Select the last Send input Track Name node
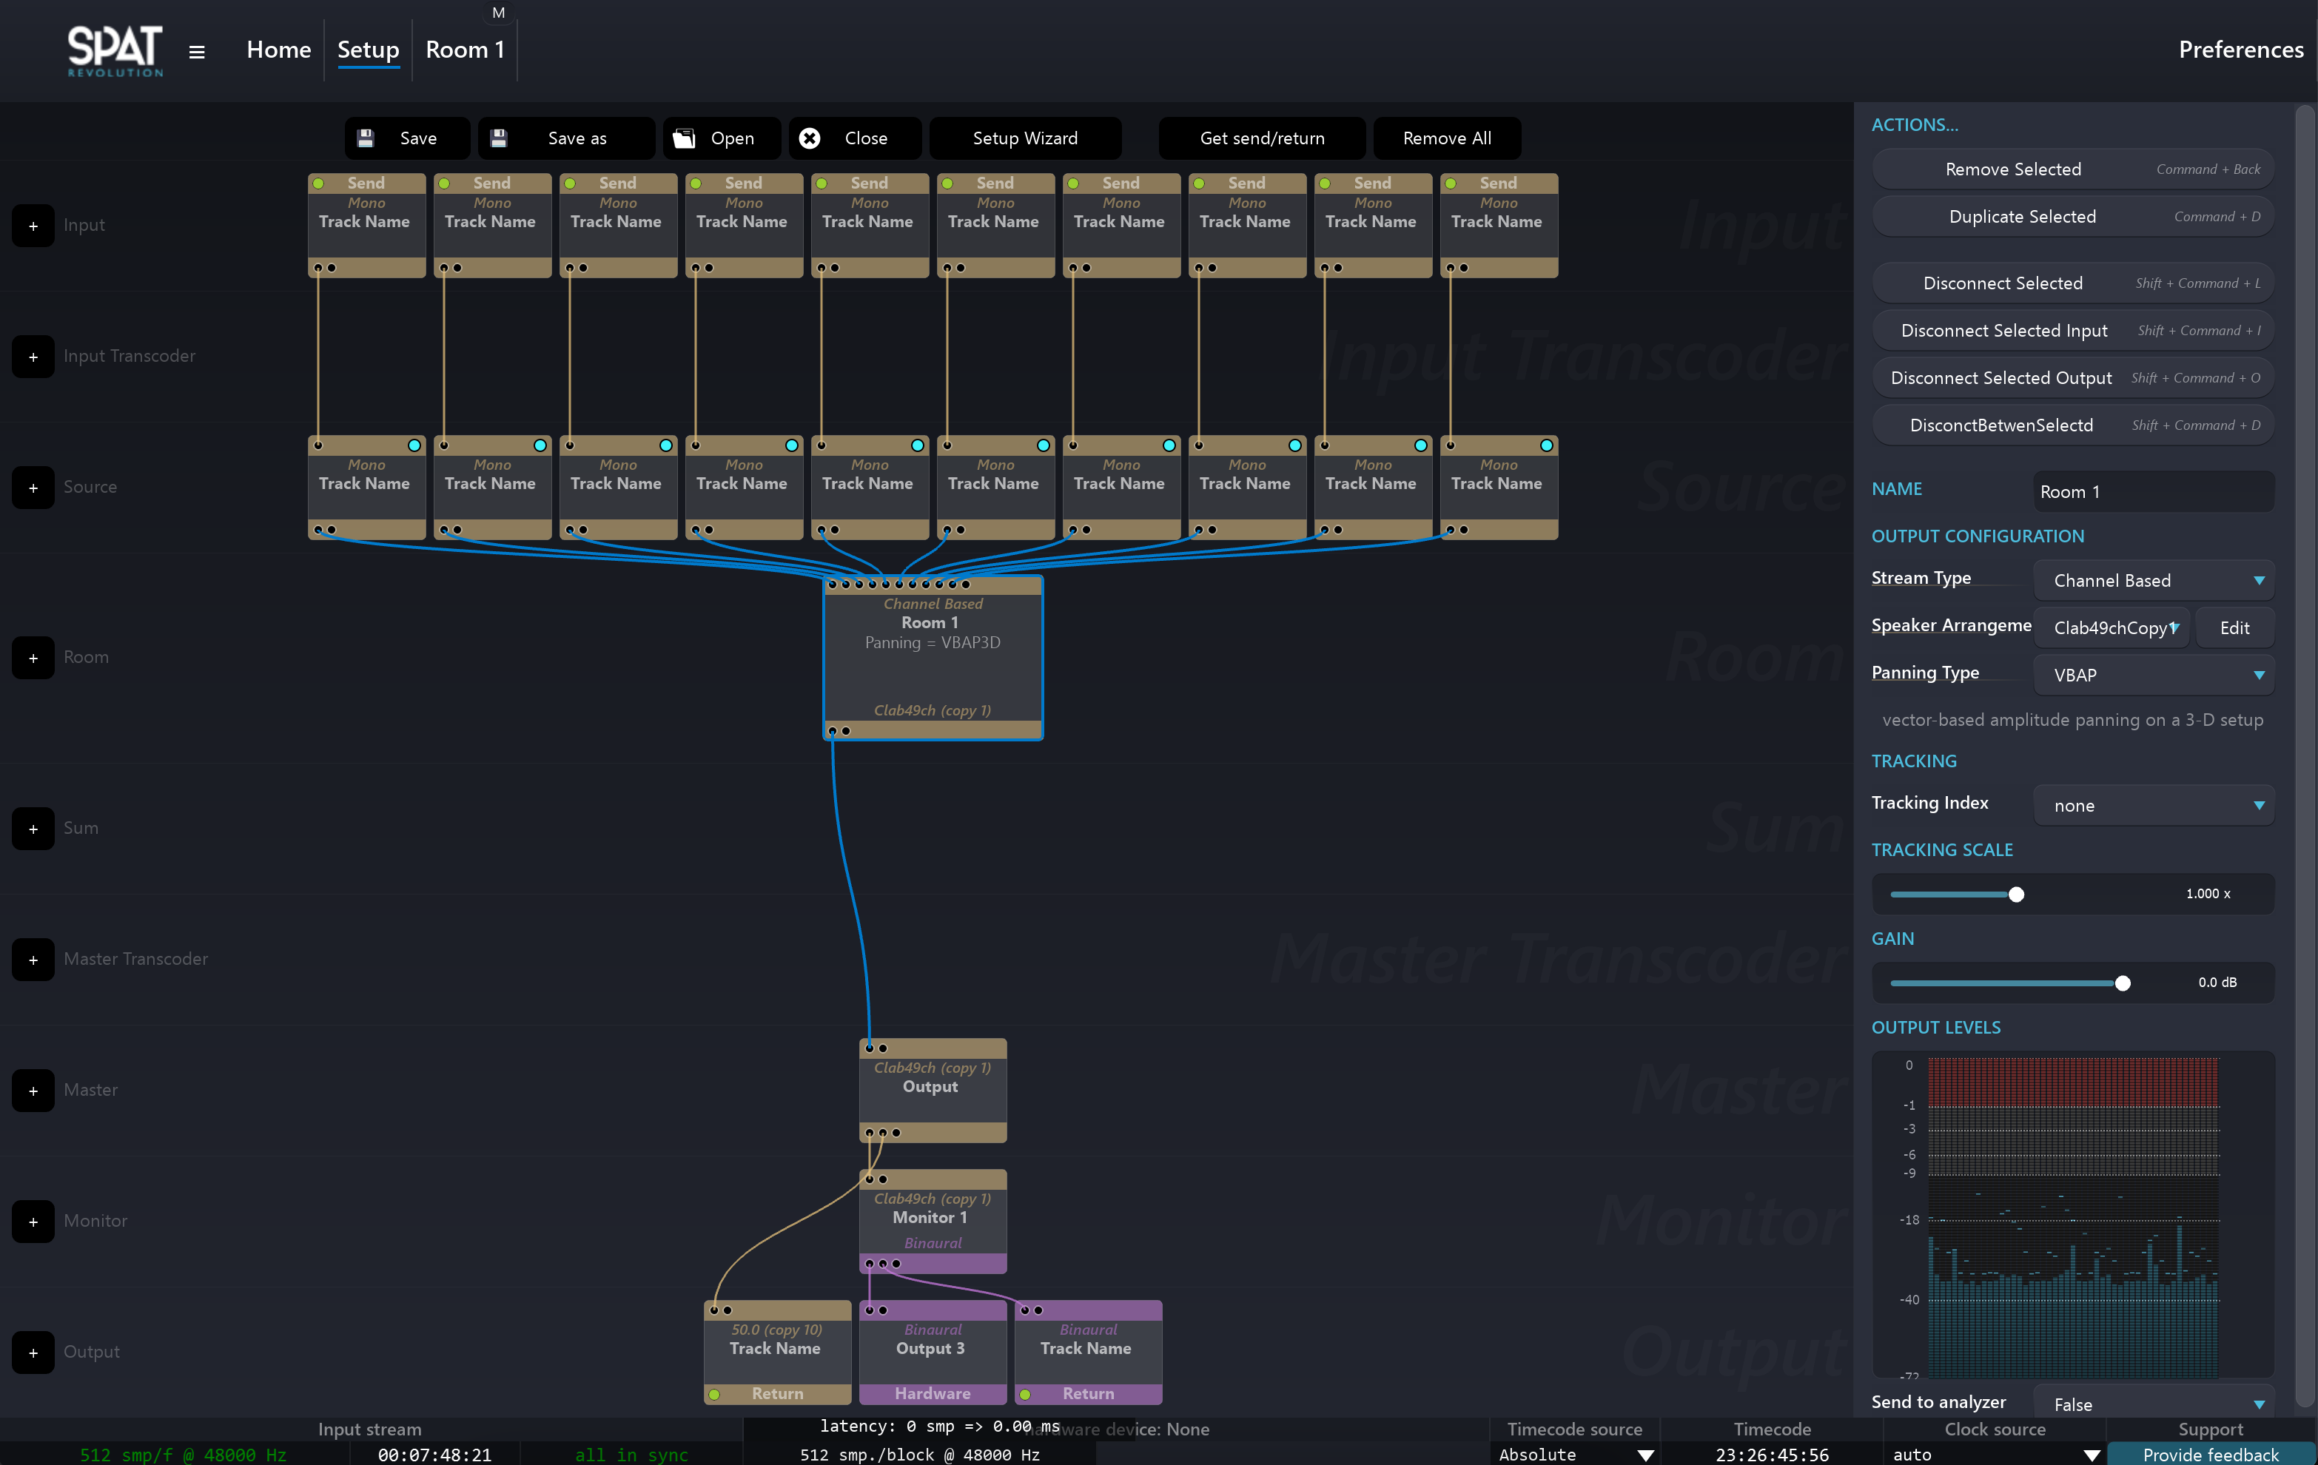This screenshot has height=1465, width=2318. [x=1499, y=225]
